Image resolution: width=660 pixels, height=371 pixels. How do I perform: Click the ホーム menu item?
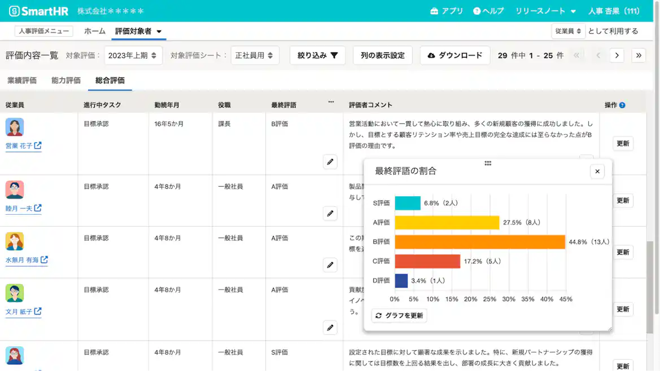click(x=94, y=32)
